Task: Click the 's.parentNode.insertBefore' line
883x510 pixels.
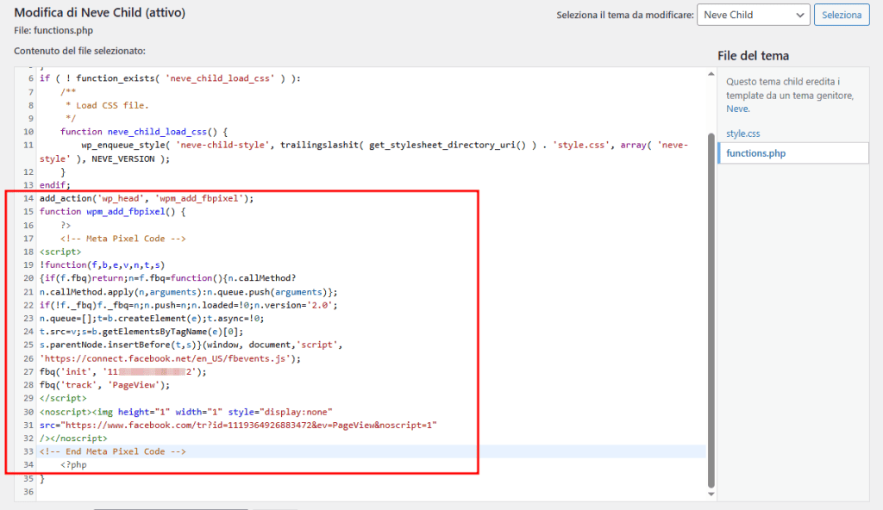Action: pyautogui.click(x=191, y=345)
